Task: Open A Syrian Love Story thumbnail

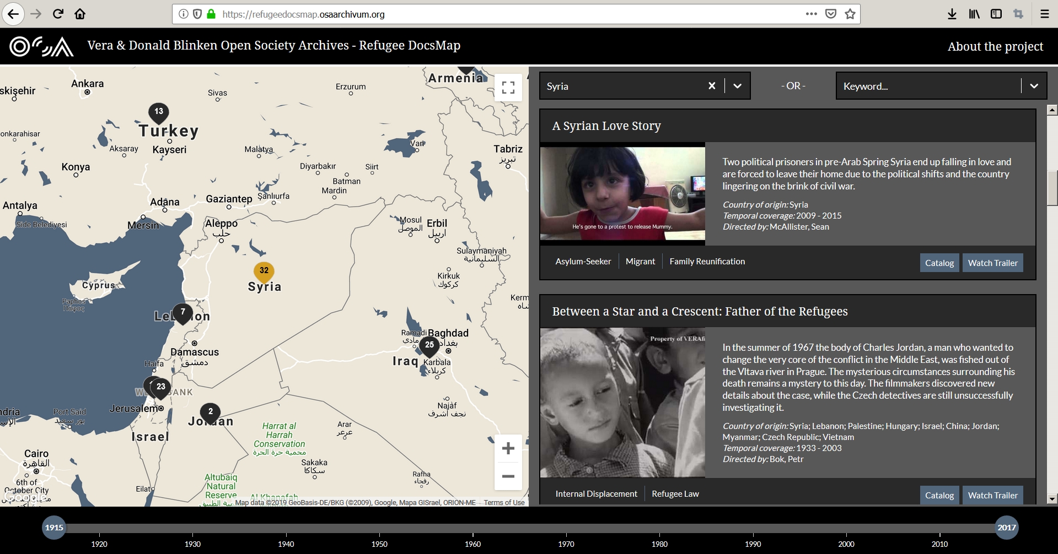Action: tap(622, 193)
